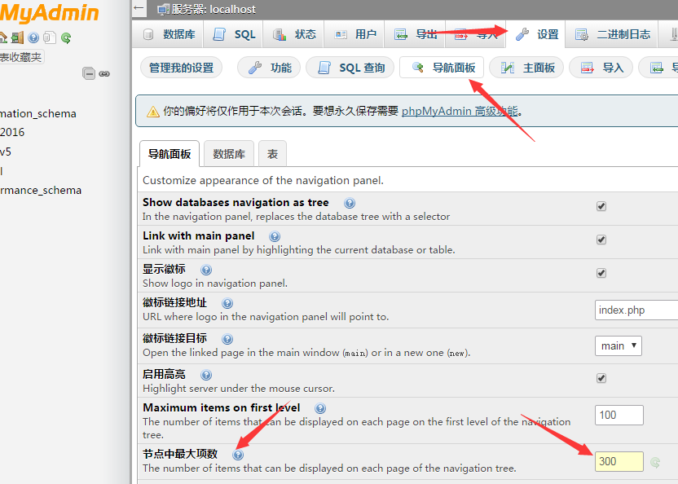678x484 pixels.
Task: Toggle 'Show databases navigation as tree' checkbox
Action: [x=601, y=206]
